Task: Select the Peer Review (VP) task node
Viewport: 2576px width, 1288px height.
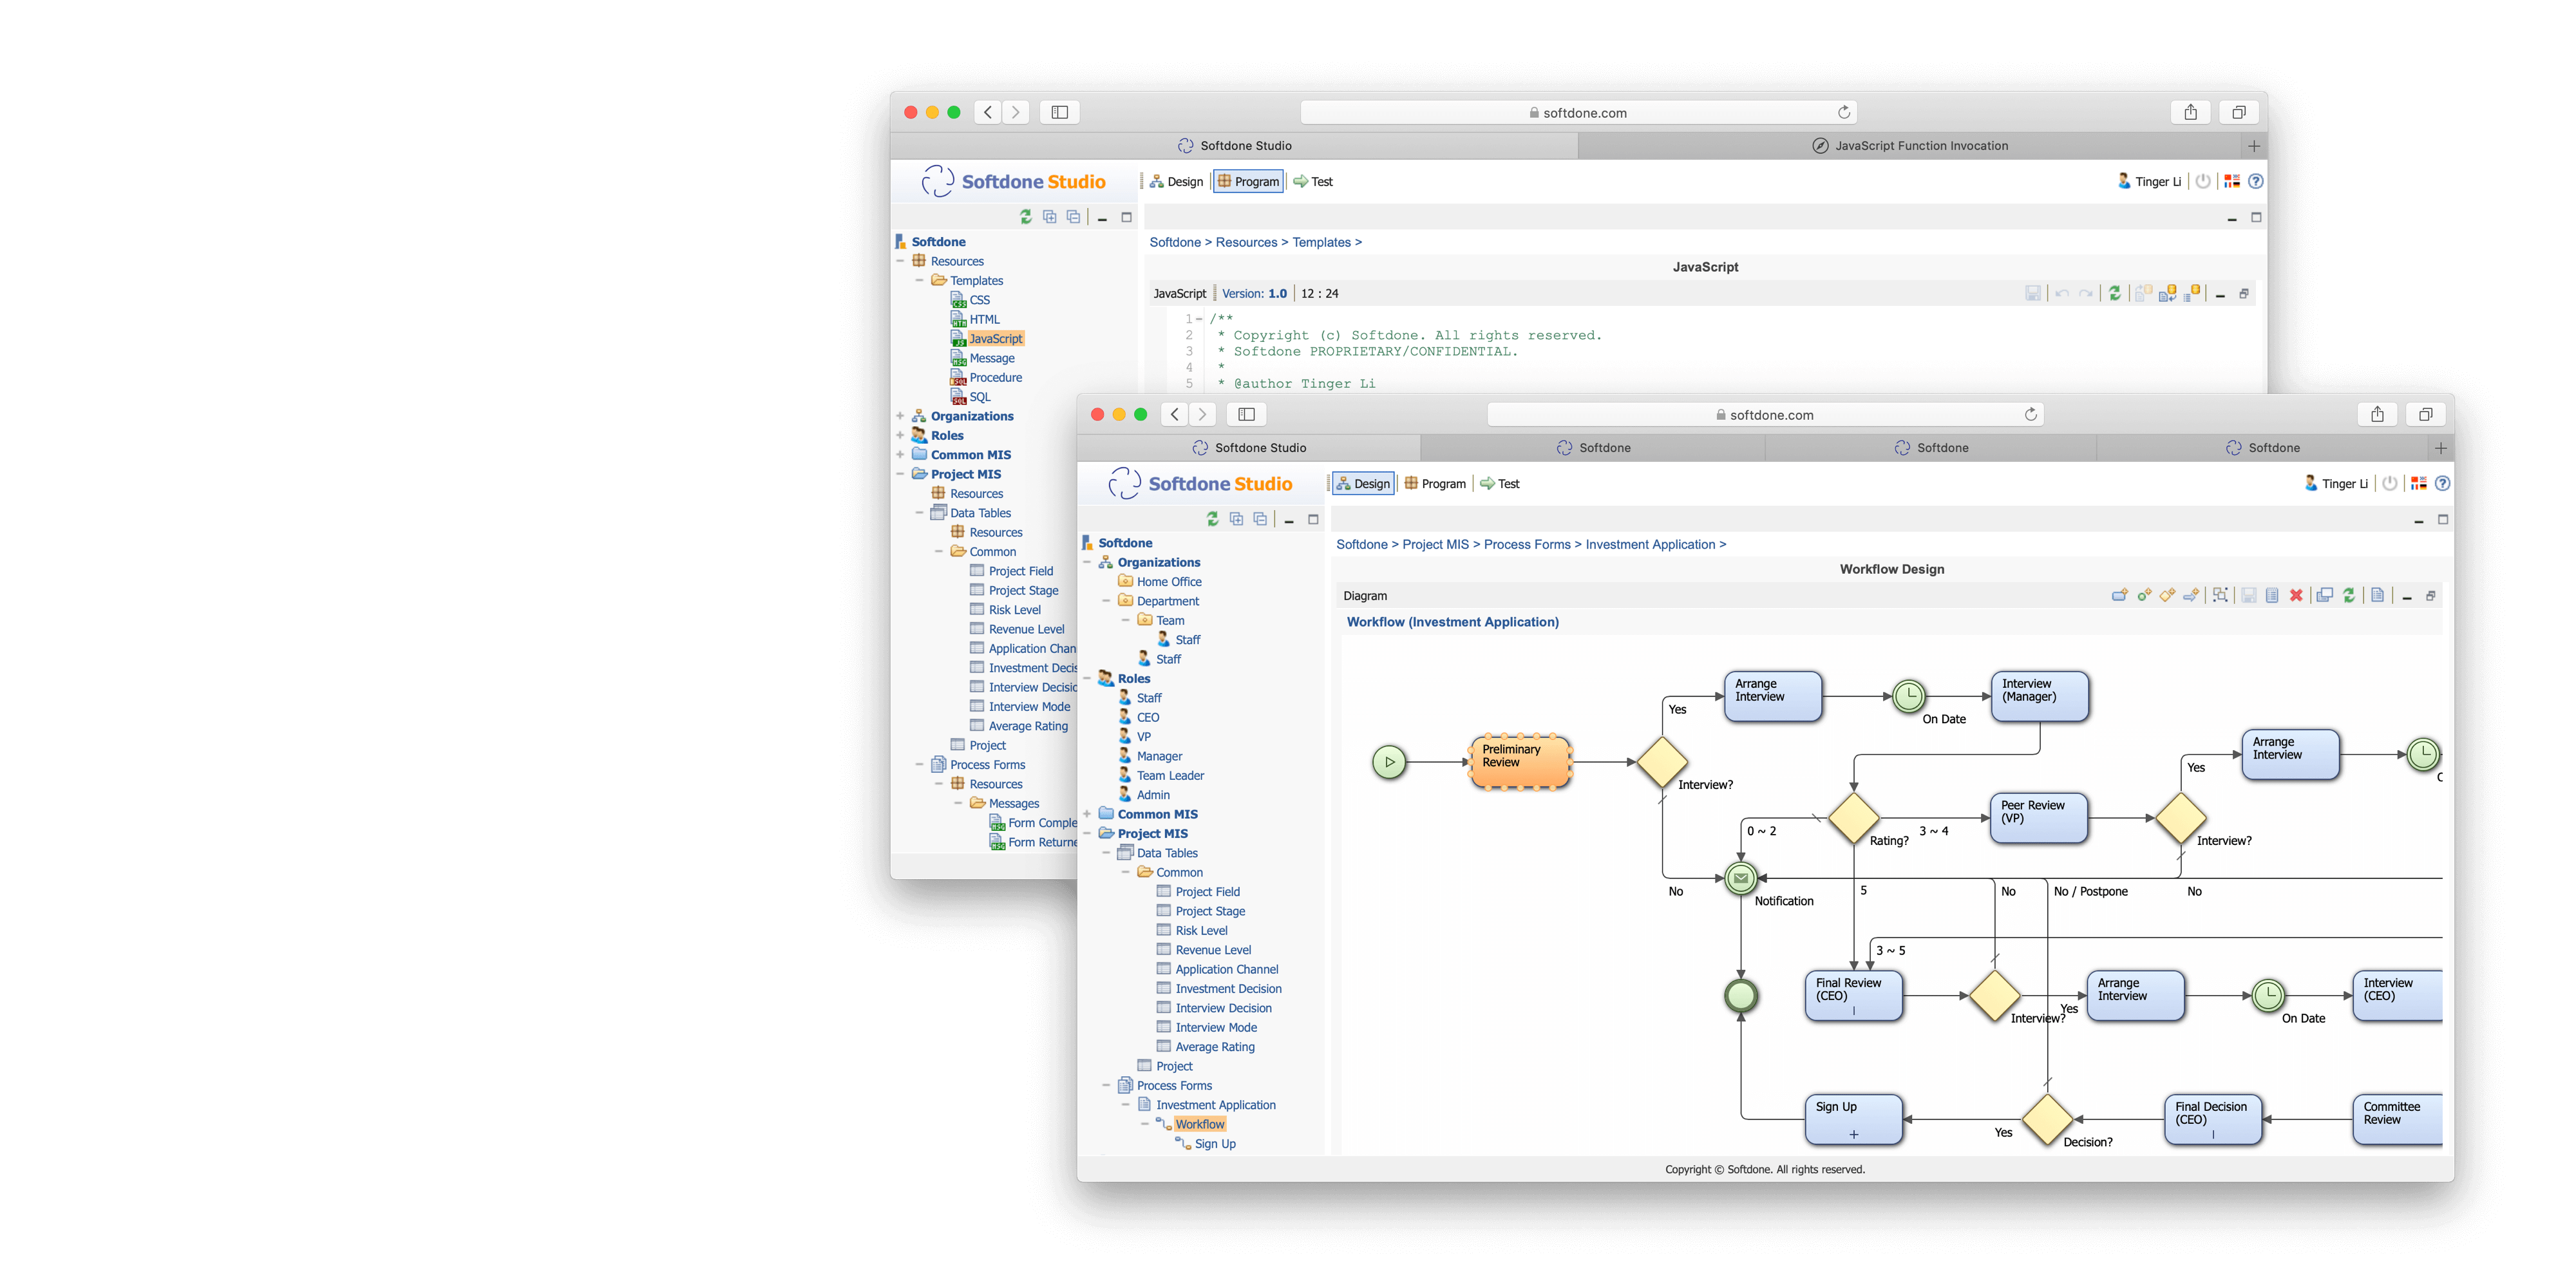Action: 2038,818
